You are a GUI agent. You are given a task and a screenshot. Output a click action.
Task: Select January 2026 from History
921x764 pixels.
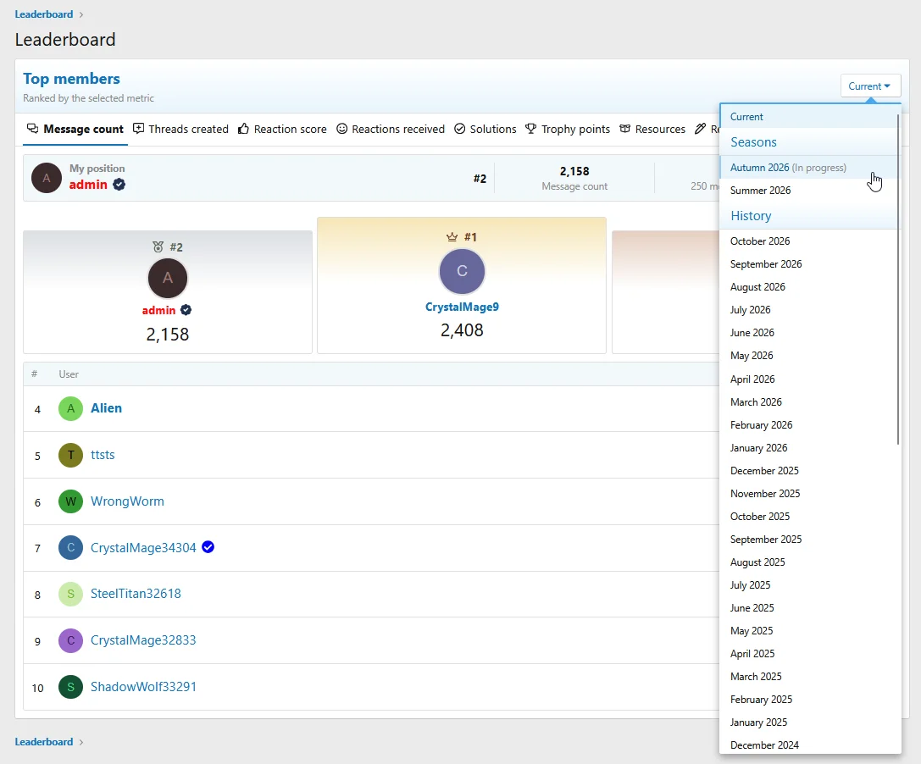point(810,447)
